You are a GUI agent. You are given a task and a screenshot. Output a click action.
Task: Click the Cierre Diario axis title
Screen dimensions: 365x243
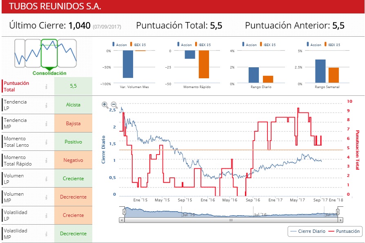[103, 150]
